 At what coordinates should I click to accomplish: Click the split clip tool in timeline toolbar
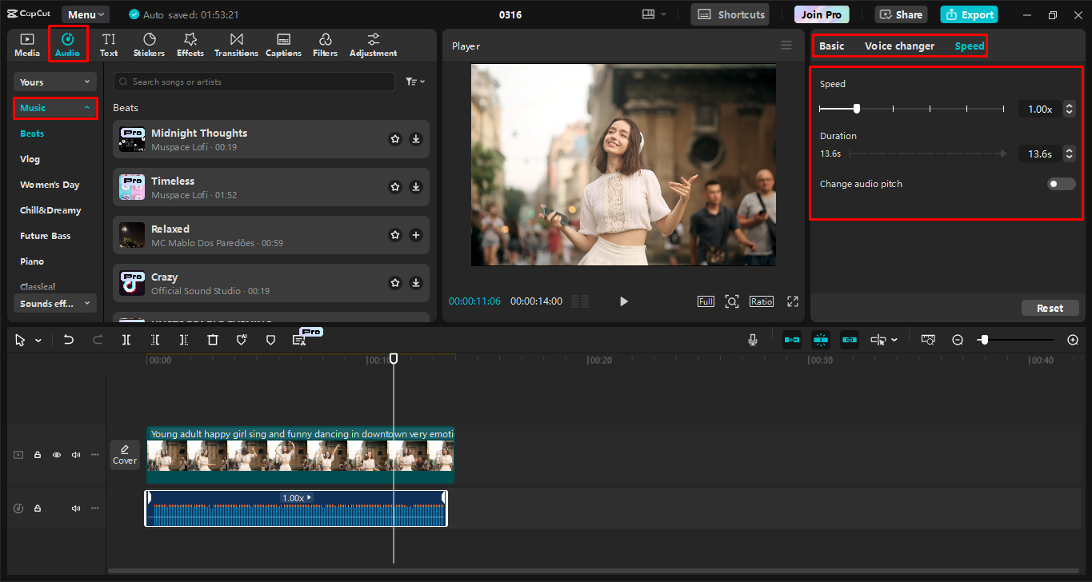pos(126,340)
